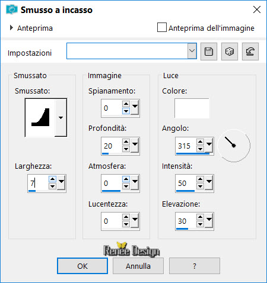
Task: Click the Annulla button
Action: [x=138, y=266]
